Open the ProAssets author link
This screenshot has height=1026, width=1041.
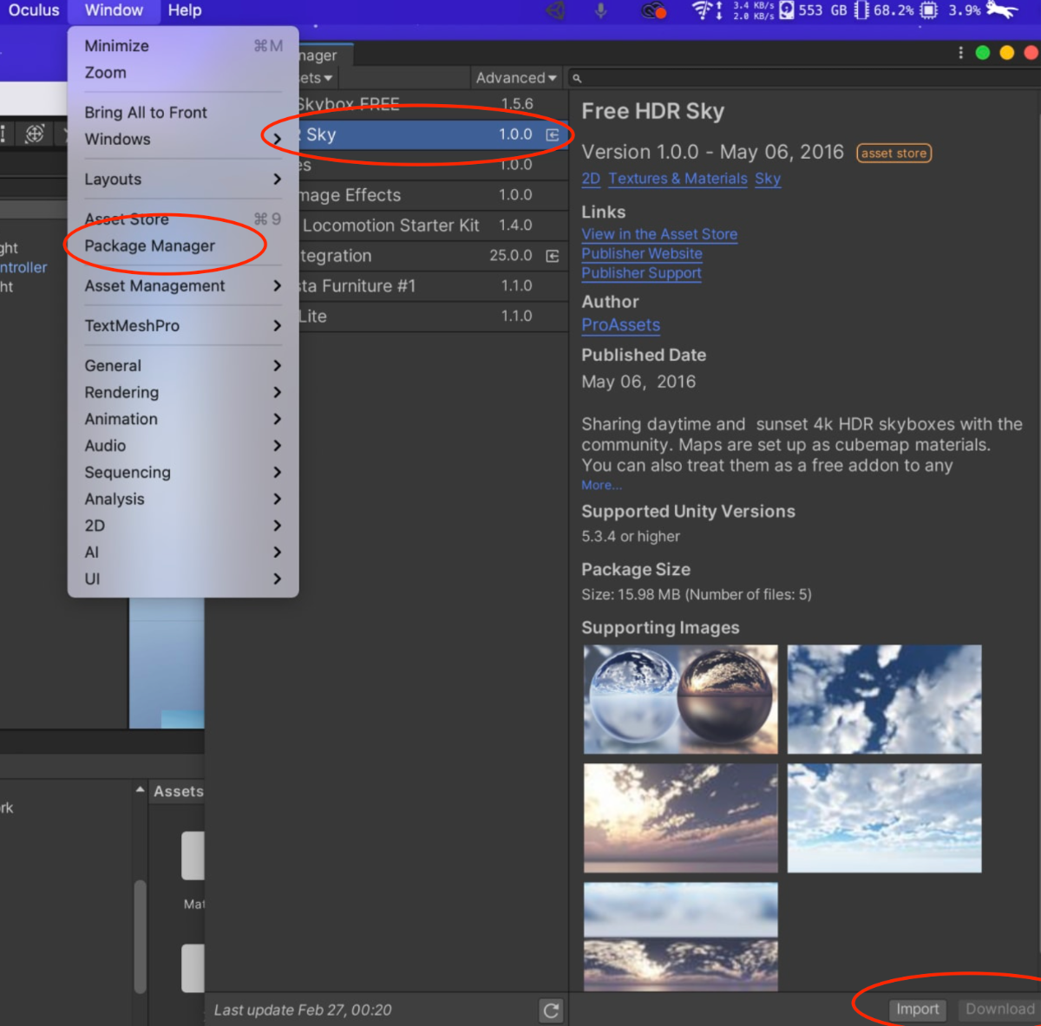point(621,325)
